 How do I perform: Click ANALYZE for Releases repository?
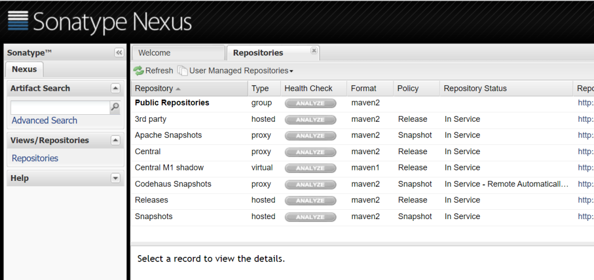[x=310, y=201]
